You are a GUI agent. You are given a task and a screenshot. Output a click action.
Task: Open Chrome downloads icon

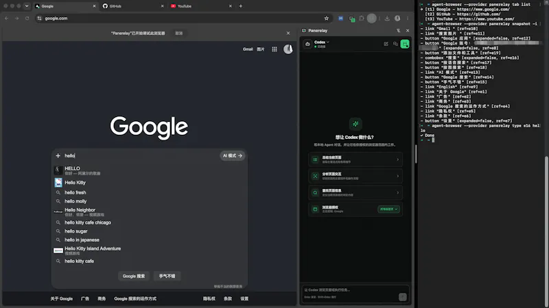pos(387,18)
